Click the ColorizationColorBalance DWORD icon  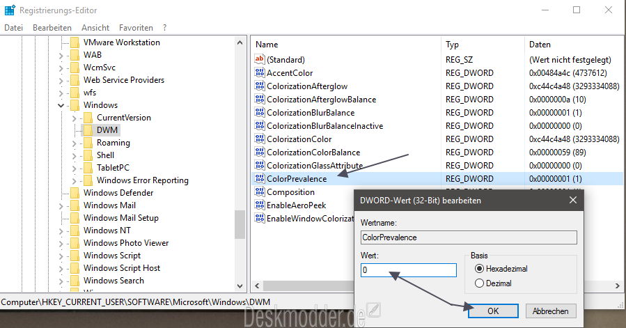260,152
